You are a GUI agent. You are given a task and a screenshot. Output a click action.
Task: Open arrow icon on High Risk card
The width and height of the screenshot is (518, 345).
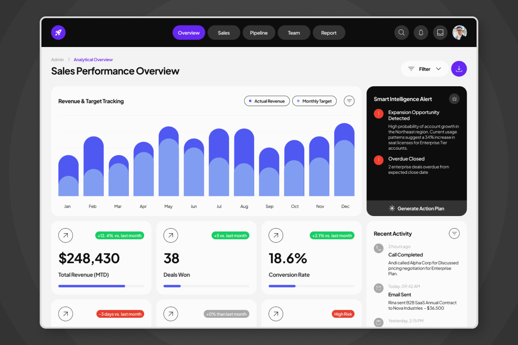276,314
